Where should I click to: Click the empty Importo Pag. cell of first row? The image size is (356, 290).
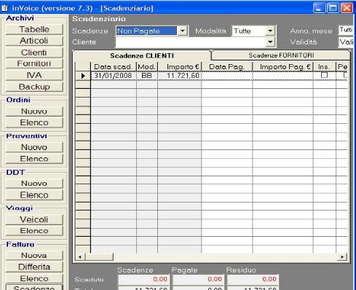point(282,76)
